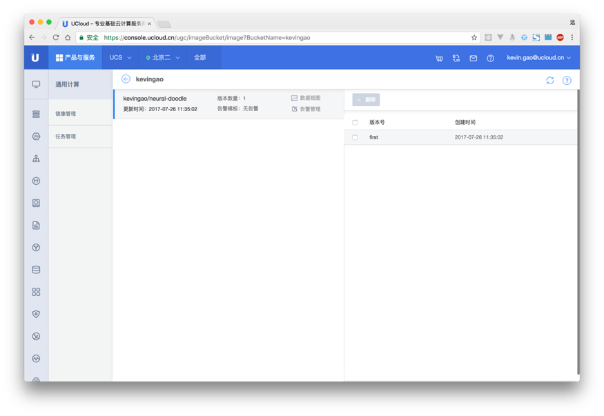Go to 镜像管理 in the side menu

point(81,114)
